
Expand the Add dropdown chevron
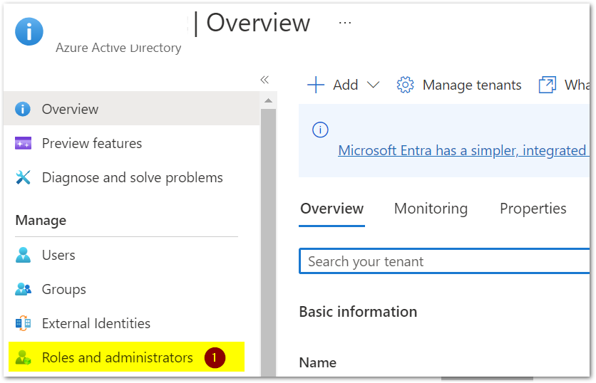374,85
